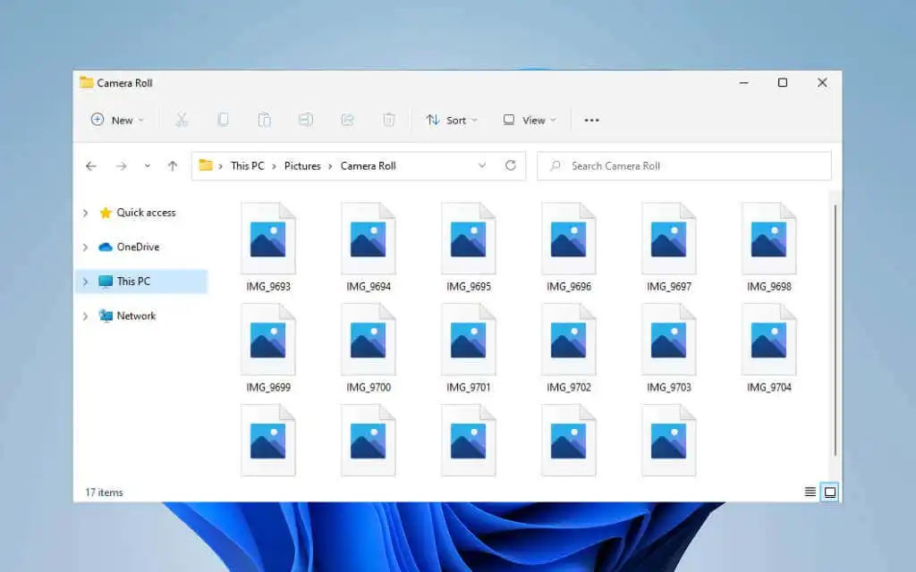
Task: Navigate to Pictures via the breadcrumb
Action: coord(302,165)
